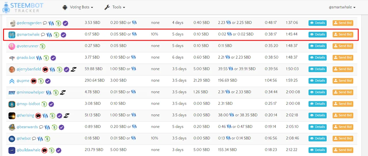Click the black hand-holding icon beside @therising

[66, 116]
